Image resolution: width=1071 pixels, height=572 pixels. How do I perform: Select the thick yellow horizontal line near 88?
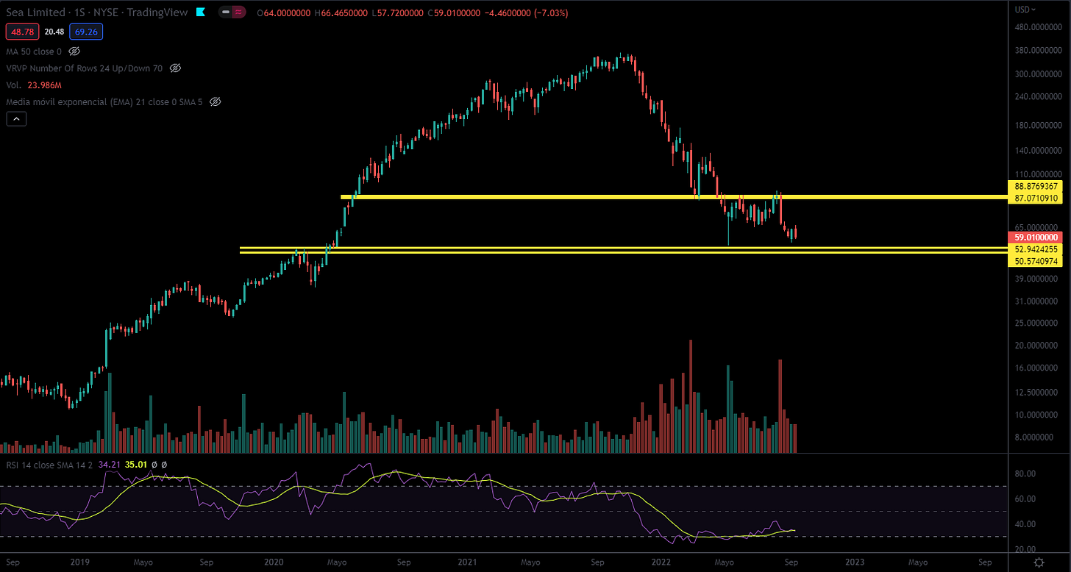pyautogui.click(x=673, y=196)
